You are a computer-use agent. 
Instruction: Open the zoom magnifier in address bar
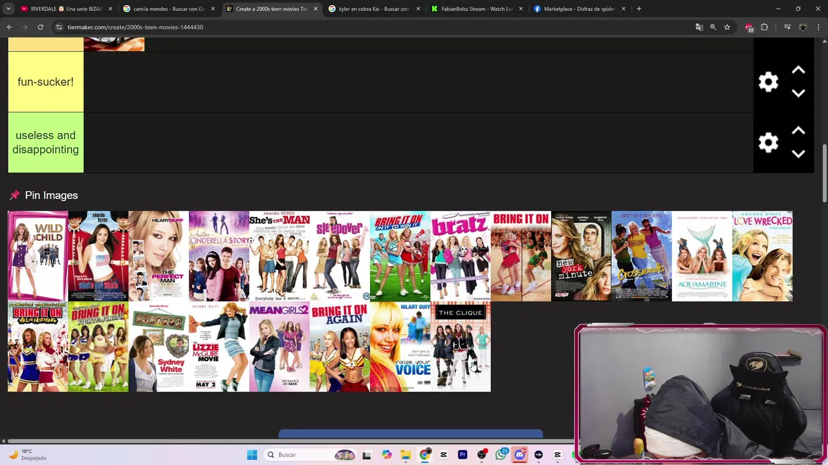(x=713, y=27)
